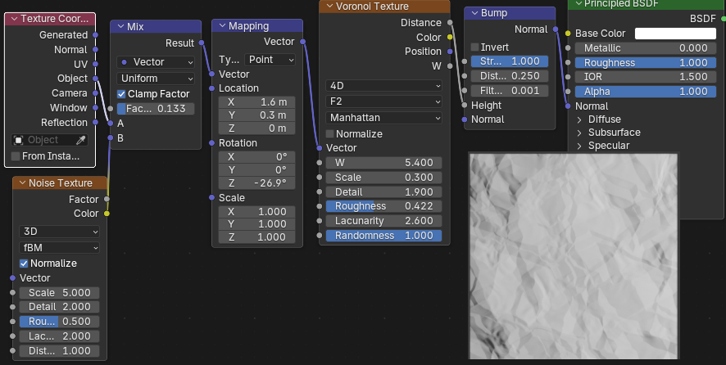
Task: Open the Manhattan distance metric dropdown
Action: (x=383, y=117)
